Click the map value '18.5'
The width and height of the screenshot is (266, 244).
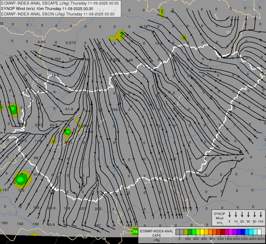point(55,75)
